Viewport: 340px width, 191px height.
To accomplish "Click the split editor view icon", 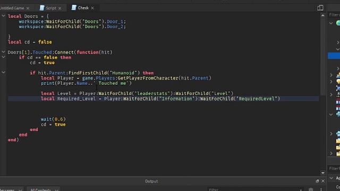I will pos(320,8).
